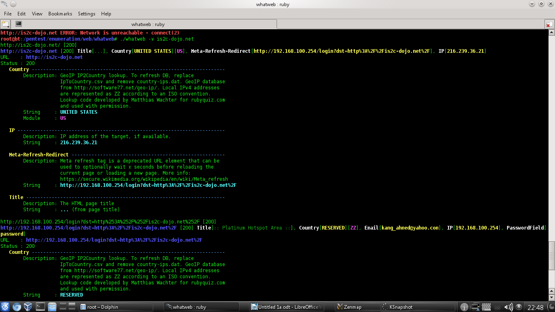The image size is (555, 312).
Task: Launch VirtualBox from the panel
Action: point(28,307)
